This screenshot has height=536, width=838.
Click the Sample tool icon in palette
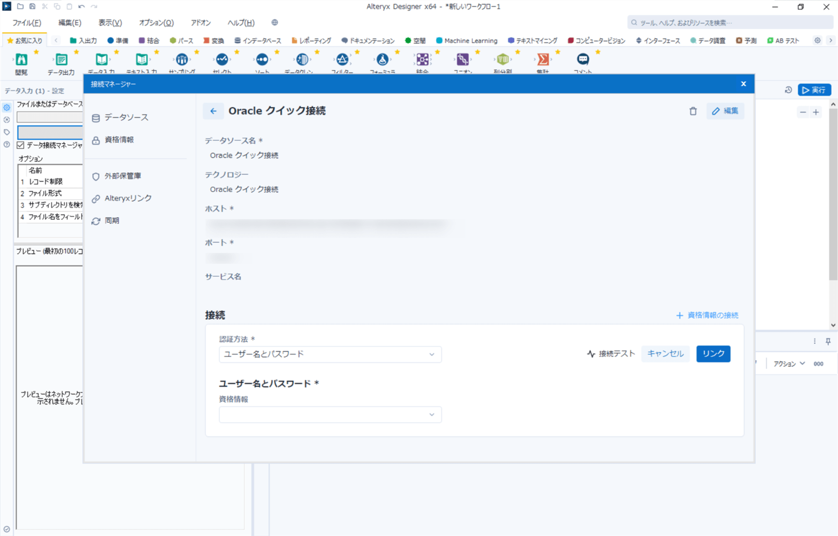(182, 59)
